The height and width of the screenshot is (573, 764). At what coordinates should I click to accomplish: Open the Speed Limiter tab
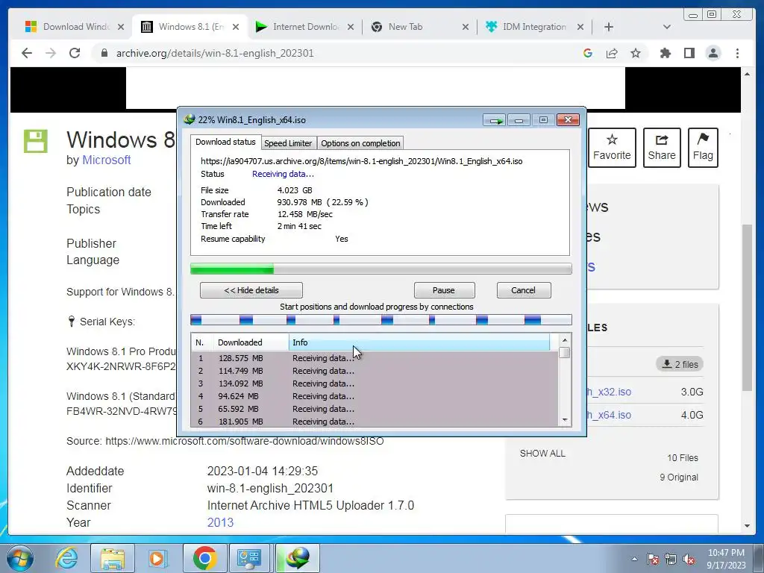(288, 143)
